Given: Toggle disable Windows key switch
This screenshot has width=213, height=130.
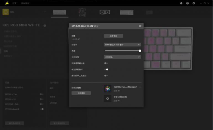Looking at the screenshot, I should click(x=42, y=109).
